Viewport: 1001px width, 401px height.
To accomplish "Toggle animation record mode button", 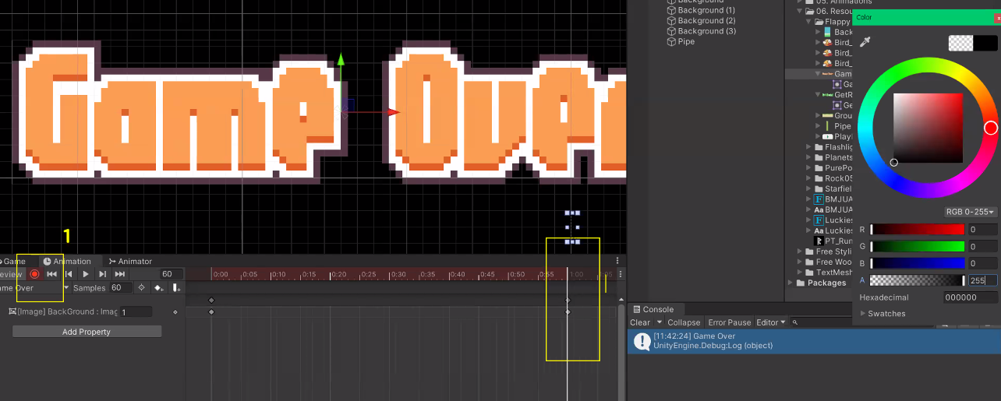I will [x=34, y=274].
